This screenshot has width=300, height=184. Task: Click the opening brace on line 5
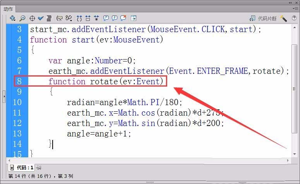33,50
